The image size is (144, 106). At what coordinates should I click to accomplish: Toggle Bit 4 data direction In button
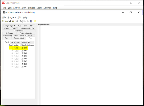[17, 59]
